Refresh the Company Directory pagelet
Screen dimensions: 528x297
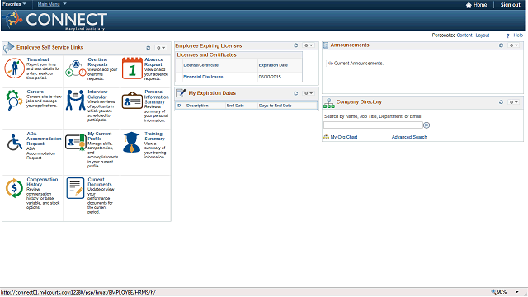501,102
